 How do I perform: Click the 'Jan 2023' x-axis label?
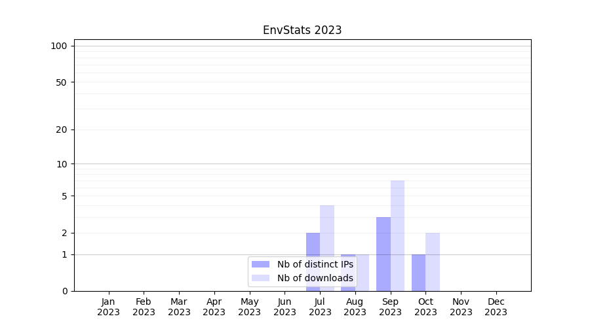coord(108,307)
